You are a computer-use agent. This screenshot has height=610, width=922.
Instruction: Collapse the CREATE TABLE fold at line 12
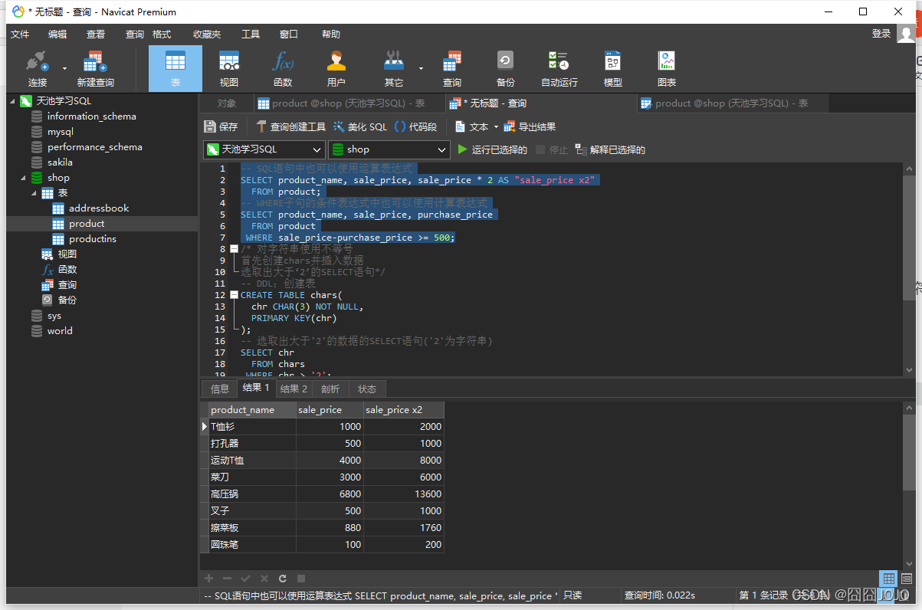point(234,295)
